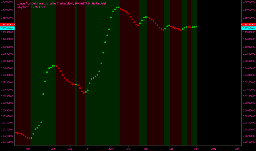Click 0.10000000 on the right price axis
The height and width of the screenshot is (151, 256).
[x=249, y=47]
